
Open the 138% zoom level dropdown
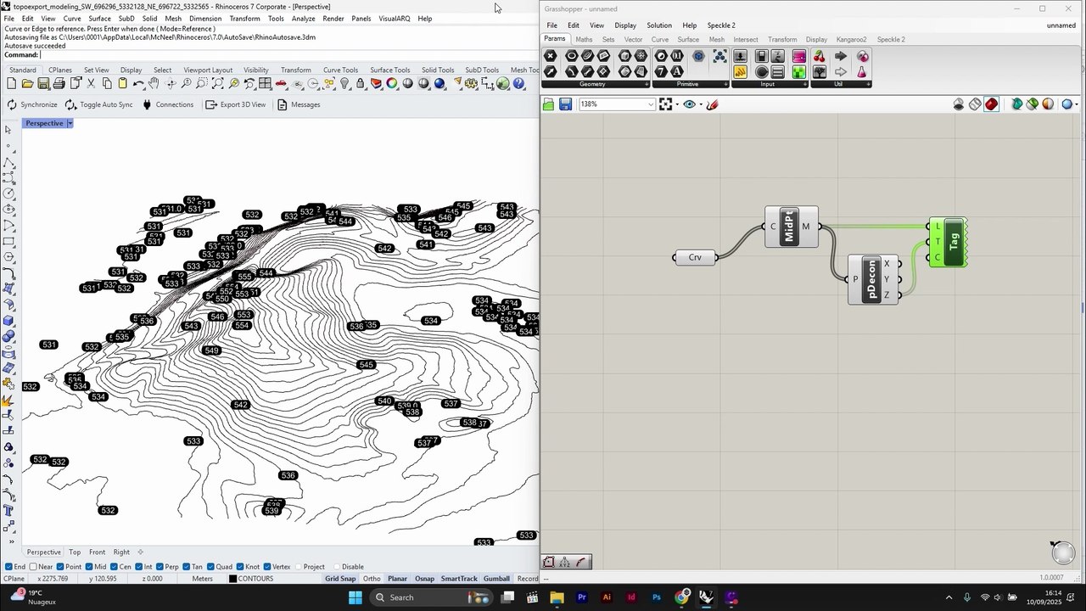tap(651, 104)
